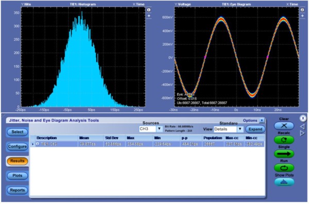Click the green Run loop button
The height and width of the screenshot is (204, 309).
click(284, 168)
